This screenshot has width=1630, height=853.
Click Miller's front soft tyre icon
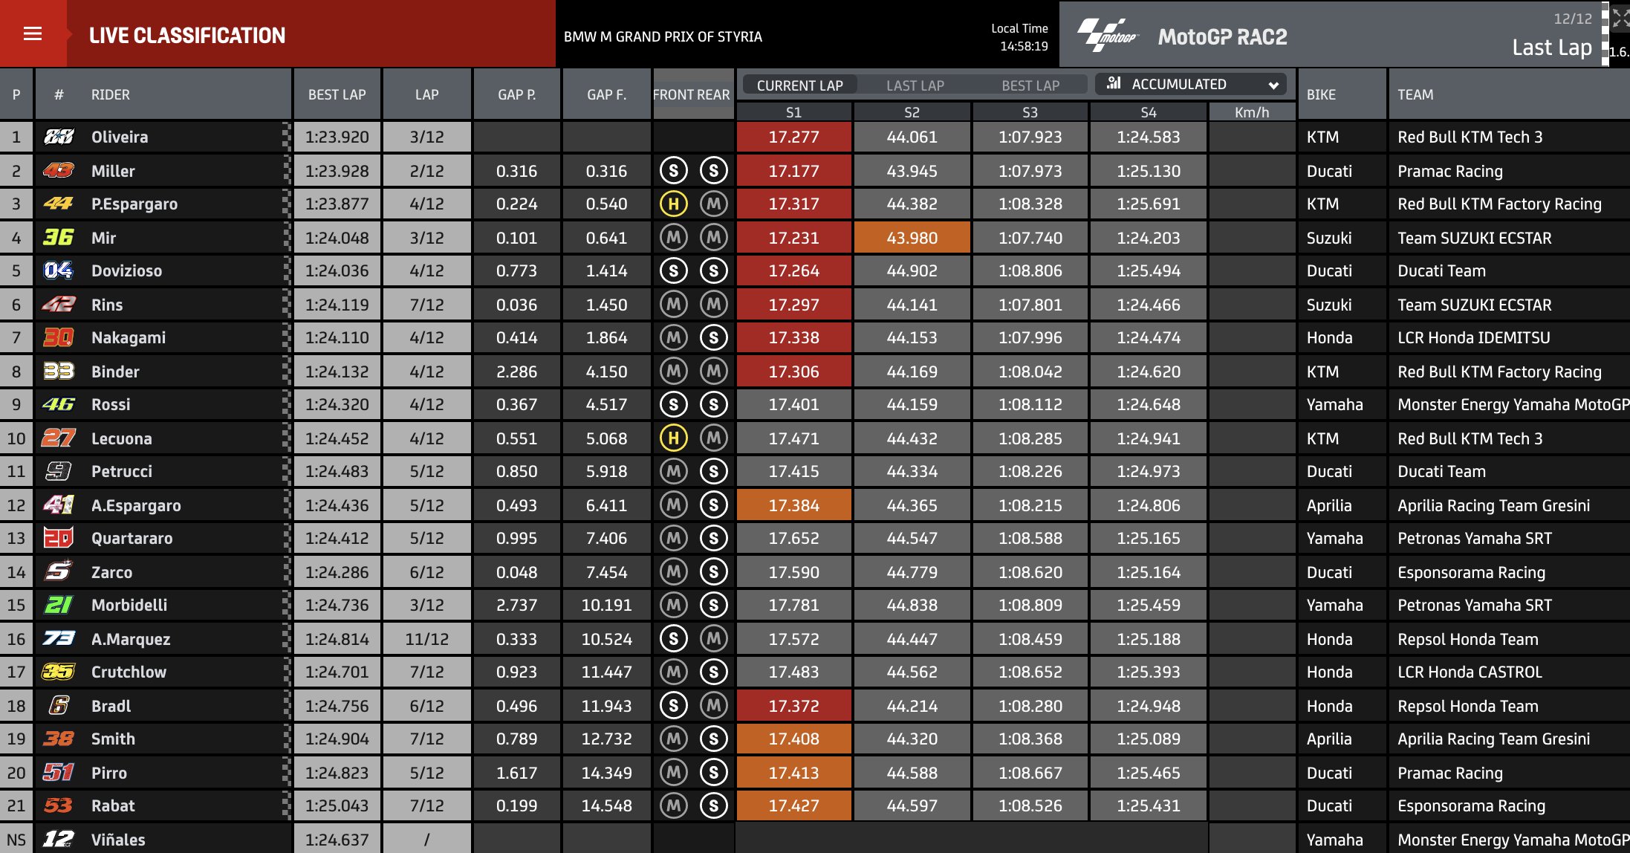pos(673,171)
